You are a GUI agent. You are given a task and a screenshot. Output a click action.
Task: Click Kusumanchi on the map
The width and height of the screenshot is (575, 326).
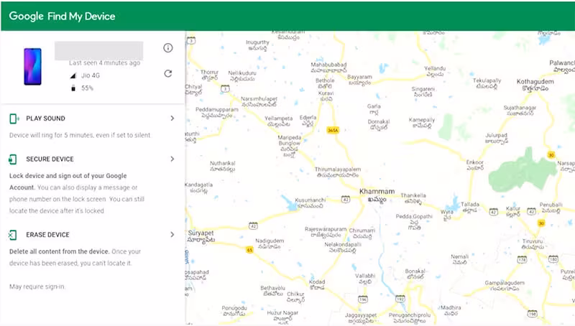coord(310,203)
